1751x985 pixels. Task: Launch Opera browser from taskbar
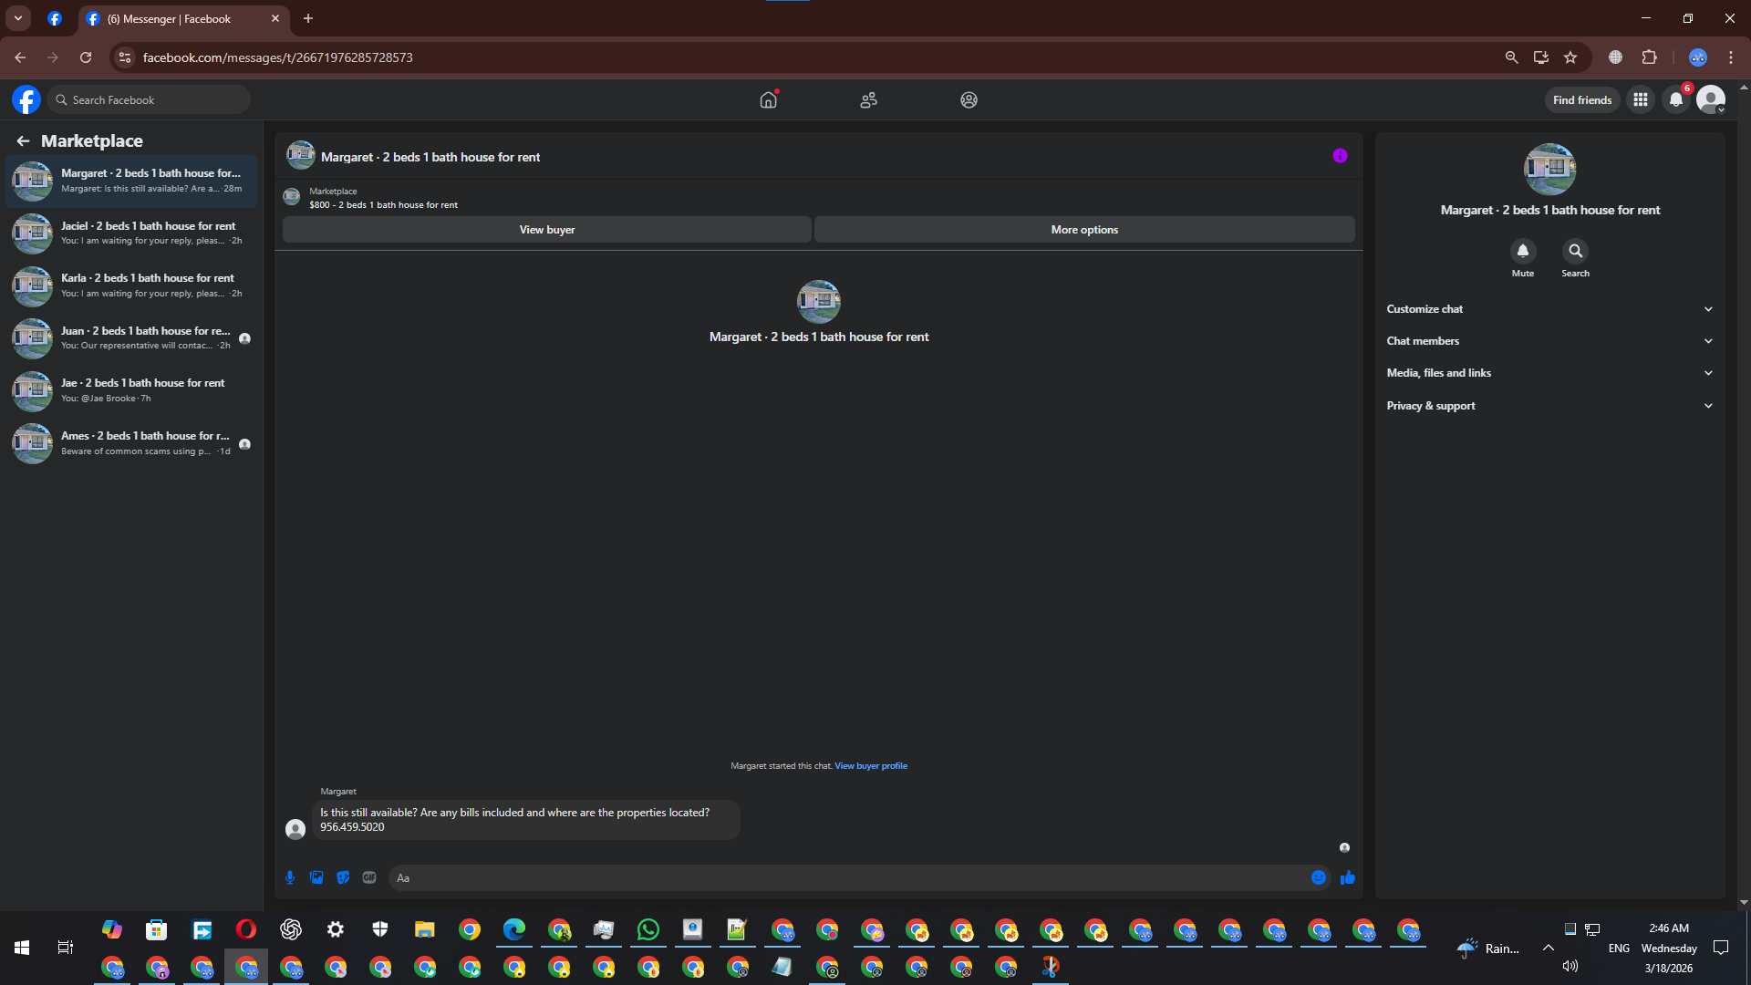coord(246,929)
